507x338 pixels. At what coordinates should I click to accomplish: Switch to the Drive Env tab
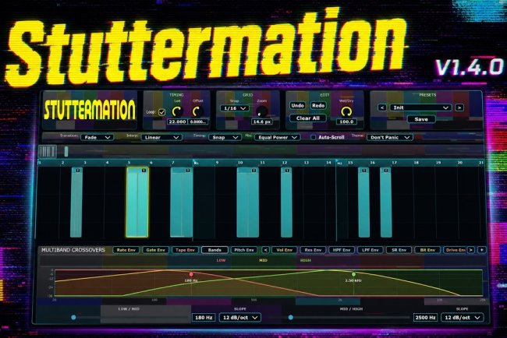click(455, 250)
